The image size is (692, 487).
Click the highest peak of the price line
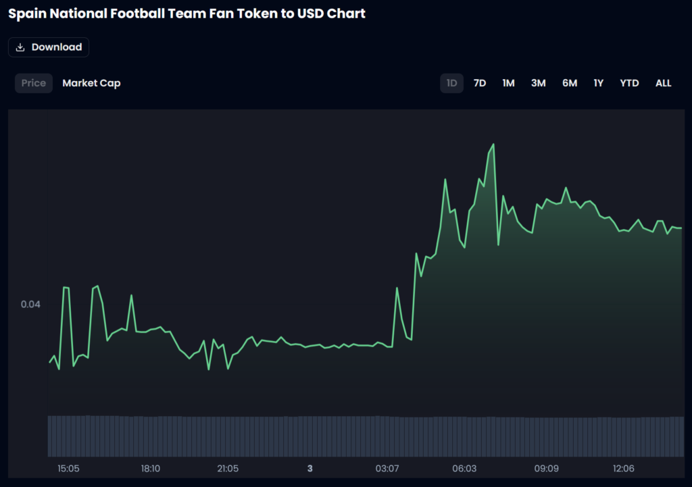493,145
